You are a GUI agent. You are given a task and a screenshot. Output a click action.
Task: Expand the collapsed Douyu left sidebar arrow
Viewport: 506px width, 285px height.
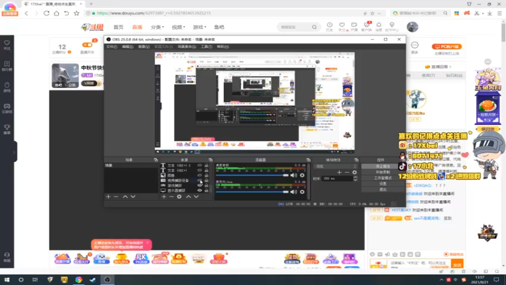coord(14,151)
